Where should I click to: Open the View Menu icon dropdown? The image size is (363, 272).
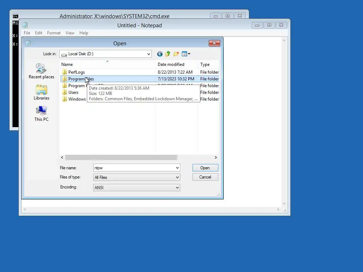pos(186,54)
